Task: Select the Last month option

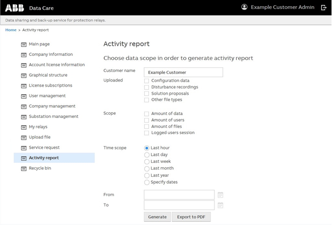Action: 147,168
